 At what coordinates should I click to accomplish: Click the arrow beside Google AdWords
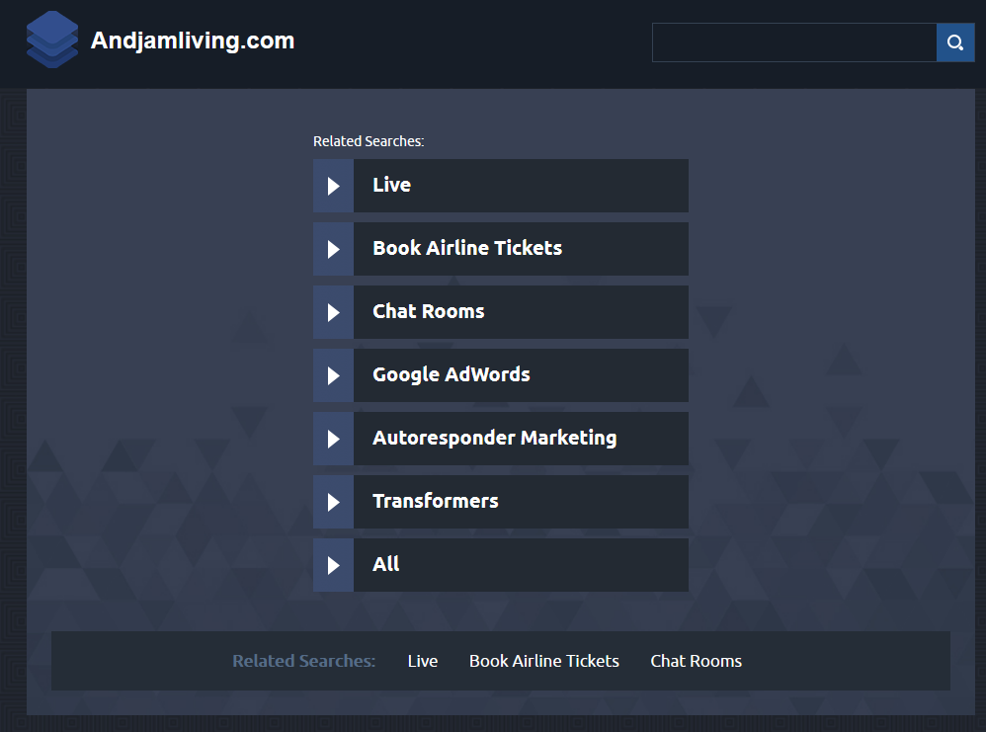pyautogui.click(x=333, y=375)
